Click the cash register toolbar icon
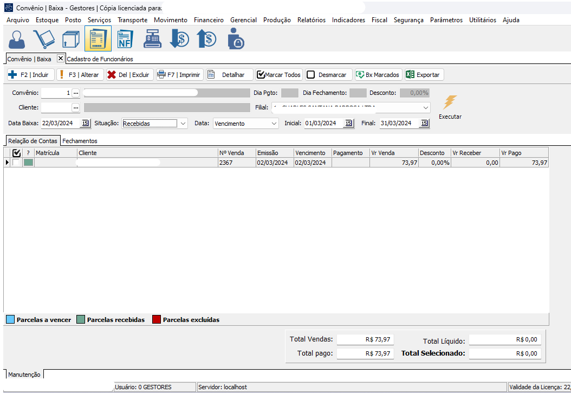The width and height of the screenshot is (571, 393). pyautogui.click(x=152, y=39)
